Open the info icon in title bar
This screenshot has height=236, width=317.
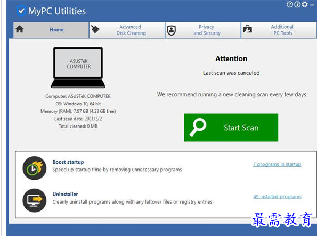coord(297,4)
